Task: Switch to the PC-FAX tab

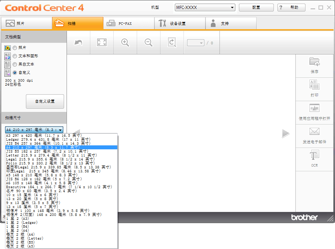Action: tap(129, 23)
